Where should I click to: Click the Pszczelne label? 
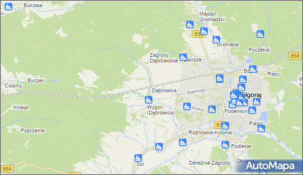pyautogui.click(x=33, y=131)
